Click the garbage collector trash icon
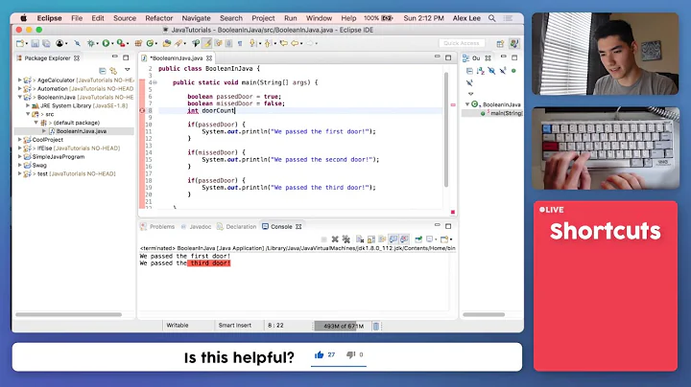This screenshot has width=691, height=387. [x=376, y=326]
